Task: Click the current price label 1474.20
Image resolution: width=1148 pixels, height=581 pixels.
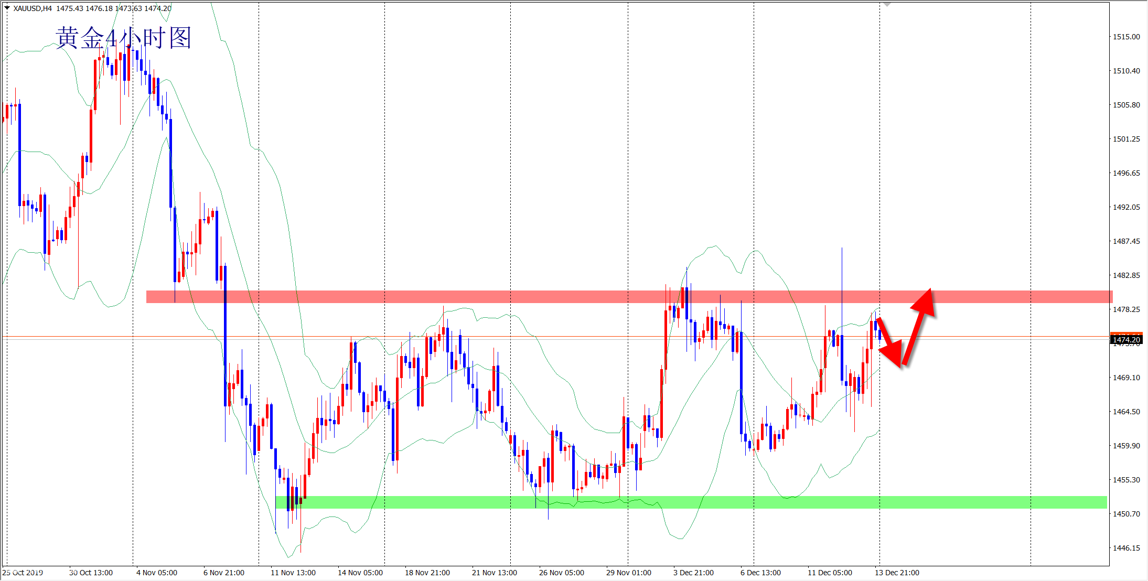Action: coord(1126,340)
